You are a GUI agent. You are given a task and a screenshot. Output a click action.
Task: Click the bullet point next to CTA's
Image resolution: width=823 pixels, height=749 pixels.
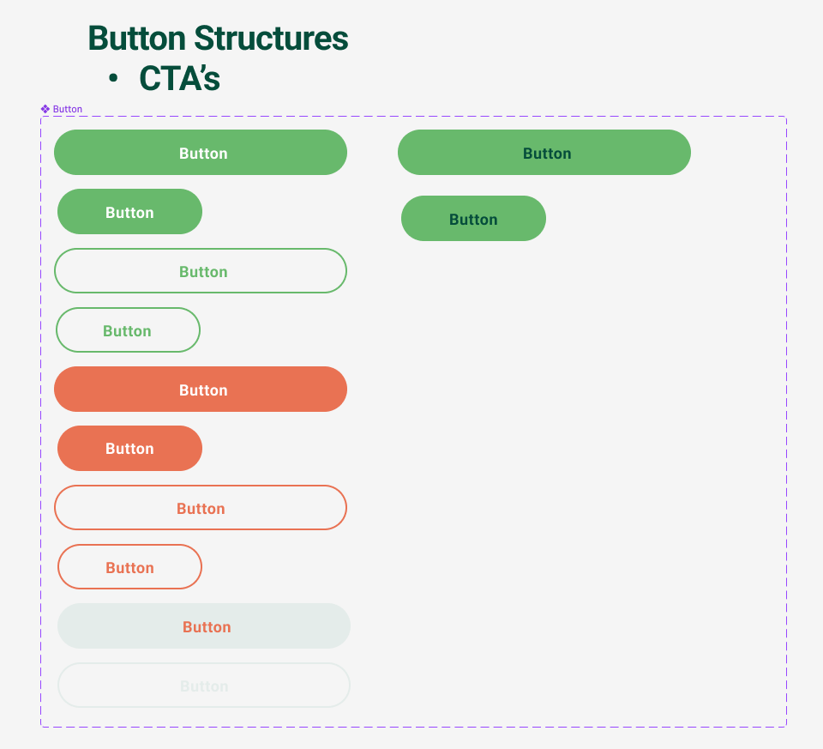click(112, 78)
